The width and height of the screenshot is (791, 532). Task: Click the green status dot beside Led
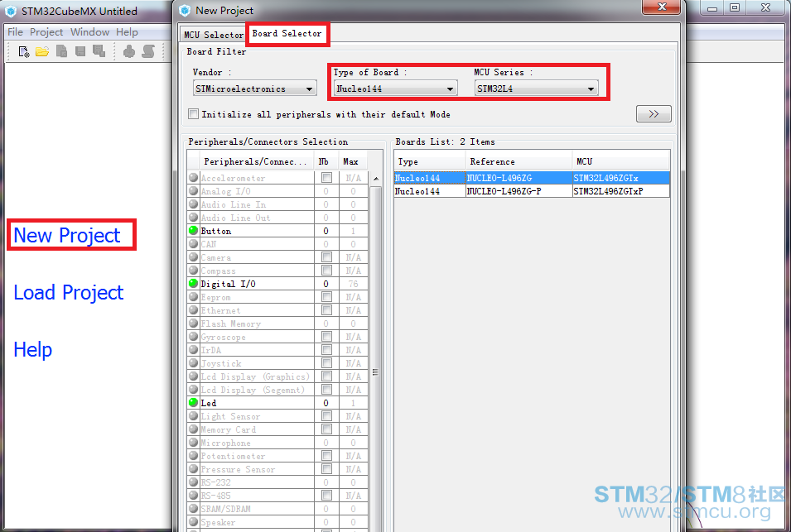(193, 403)
